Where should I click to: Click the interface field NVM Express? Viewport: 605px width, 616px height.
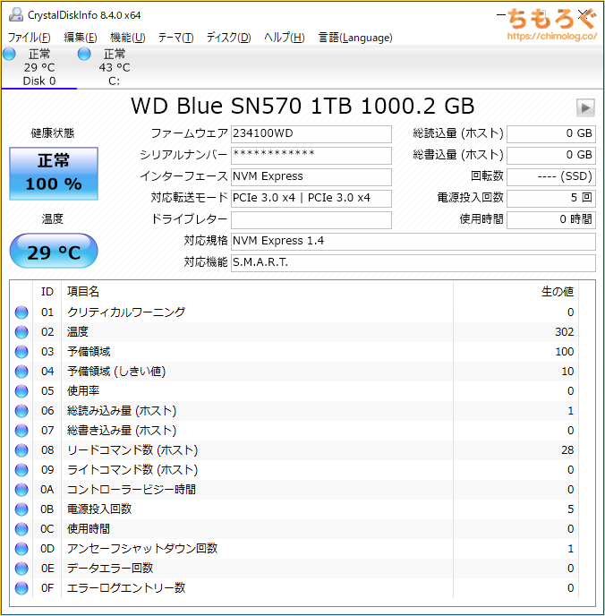[x=311, y=176]
